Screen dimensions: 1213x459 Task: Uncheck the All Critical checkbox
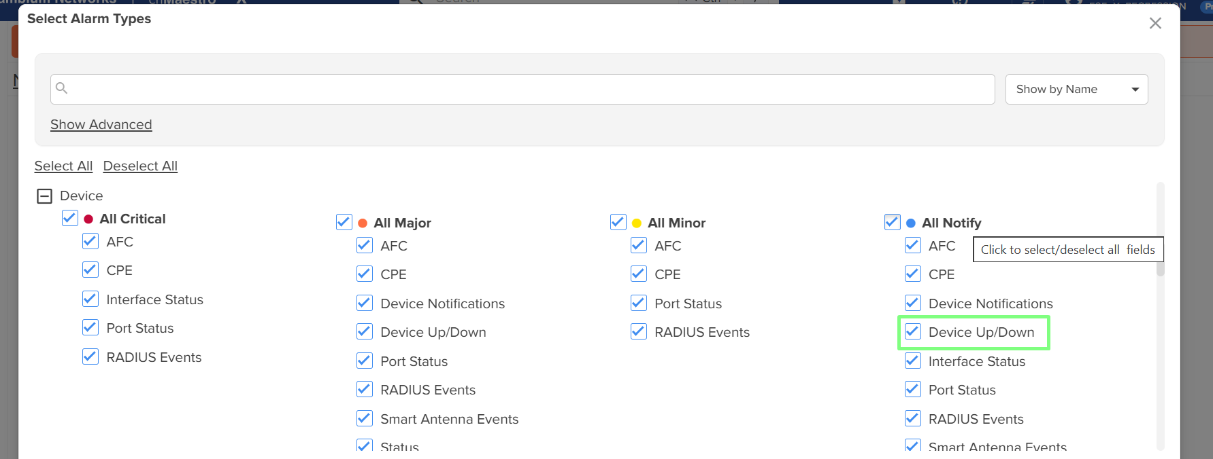70,218
